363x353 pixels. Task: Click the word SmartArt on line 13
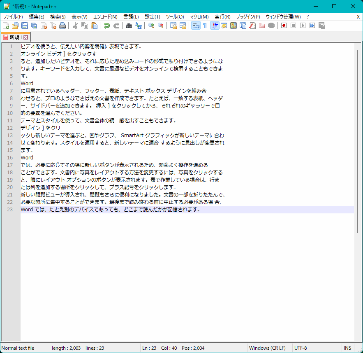click(132, 136)
